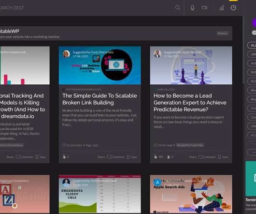Save the Broken Link Building article
This screenshot has width=256, height=214.
click(x=132, y=157)
